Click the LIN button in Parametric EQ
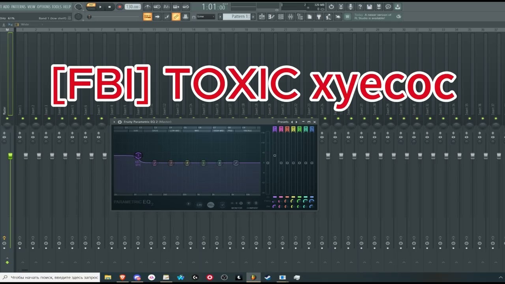Viewport: 505px width, 284px height. 199,205
